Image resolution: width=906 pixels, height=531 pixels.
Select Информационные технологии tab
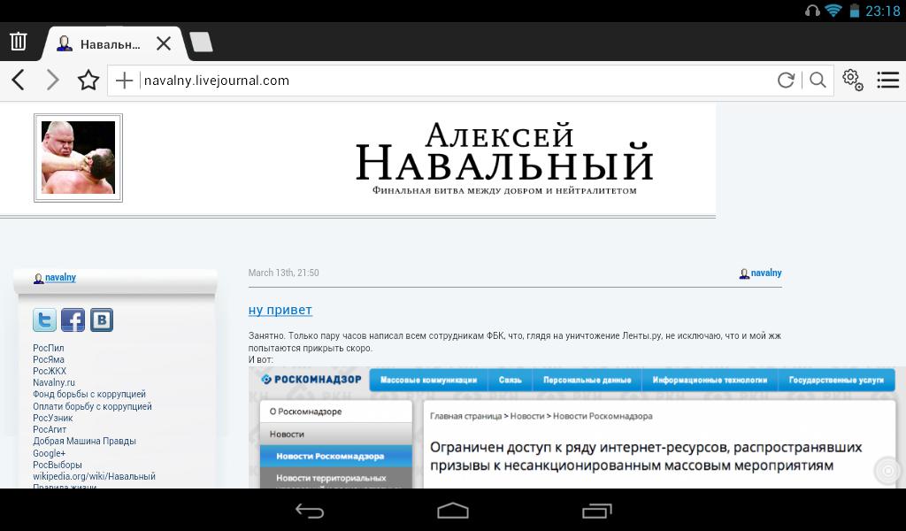(x=710, y=381)
